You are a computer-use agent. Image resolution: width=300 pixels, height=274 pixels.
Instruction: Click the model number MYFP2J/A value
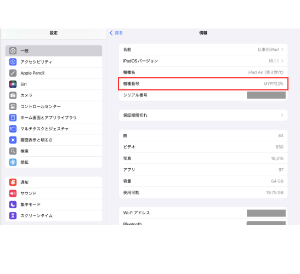273,84
